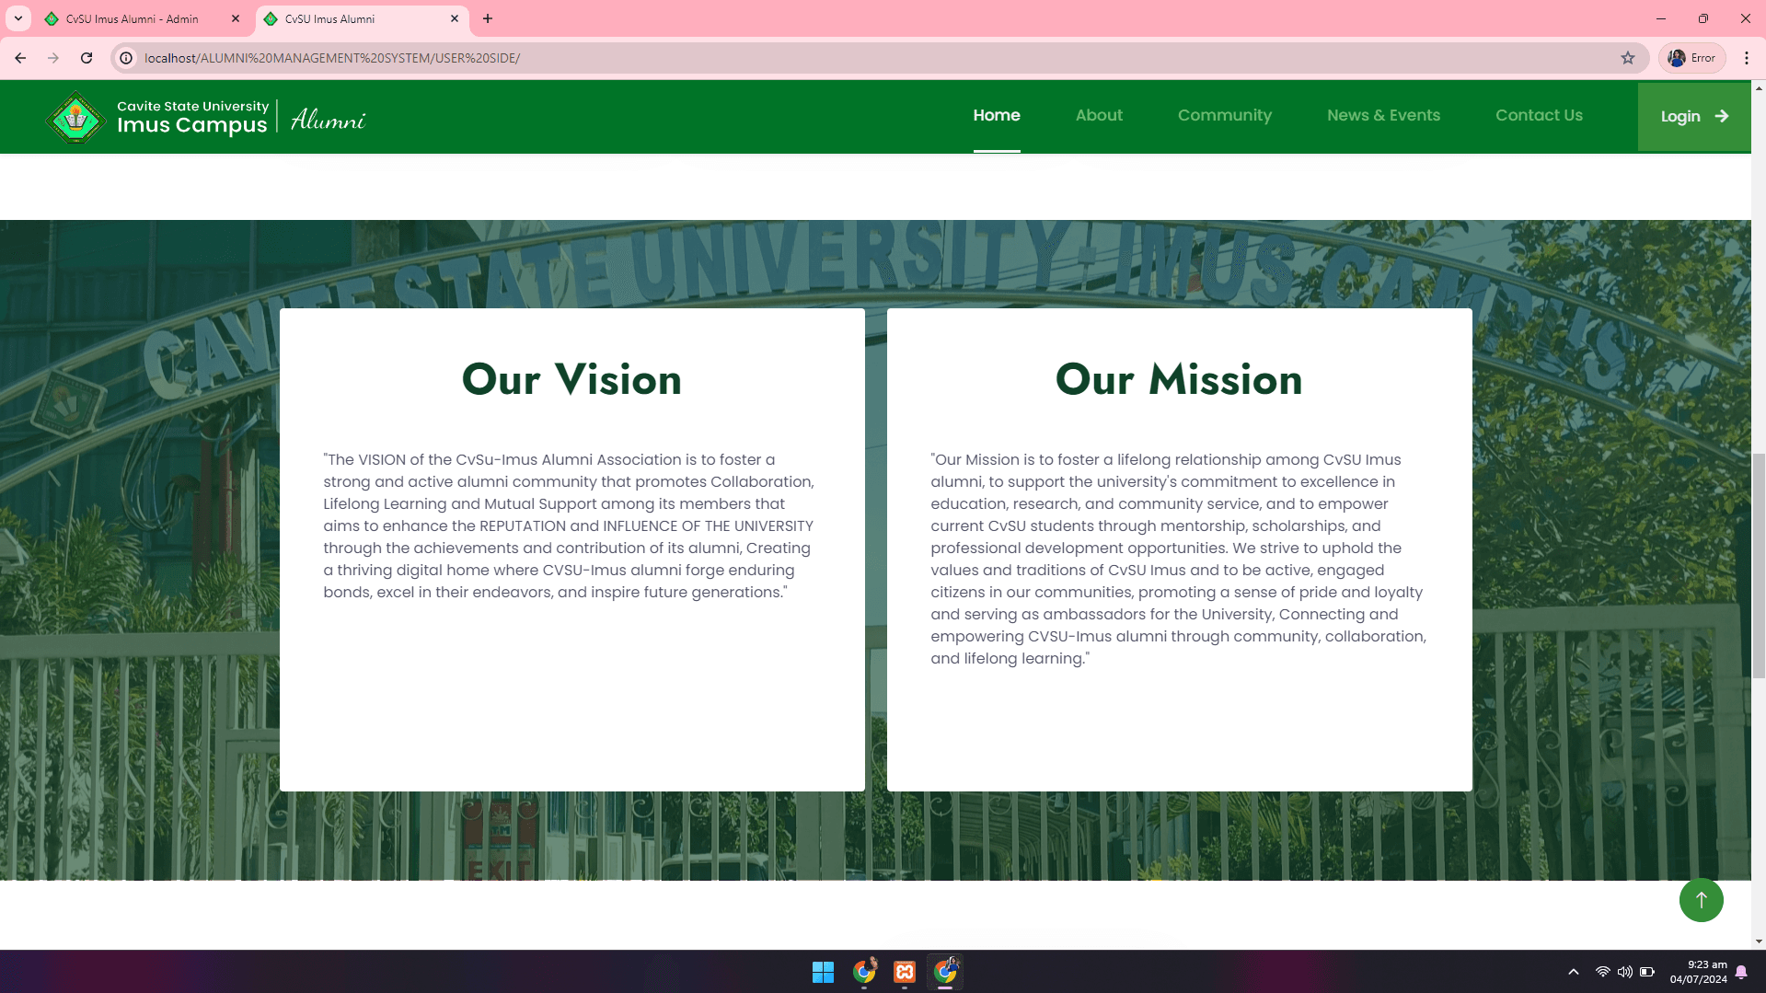Open the Contact Us page
Viewport: 1766px width, 993px height.
[1539, 115]
